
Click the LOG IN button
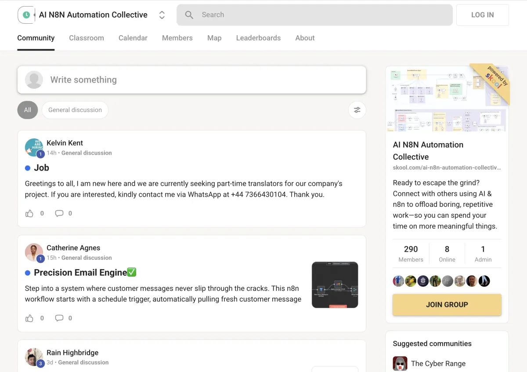[483, 15]
